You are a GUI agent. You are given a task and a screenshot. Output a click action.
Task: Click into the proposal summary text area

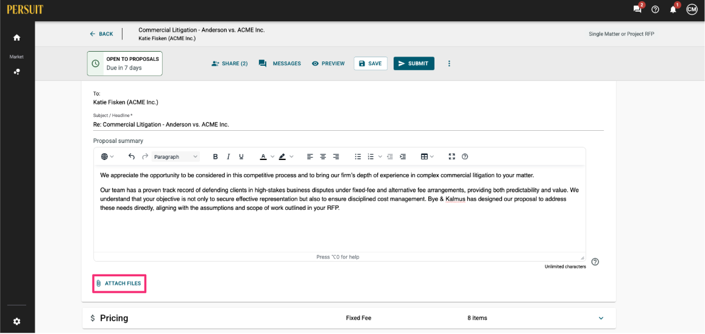click(339, 209)
